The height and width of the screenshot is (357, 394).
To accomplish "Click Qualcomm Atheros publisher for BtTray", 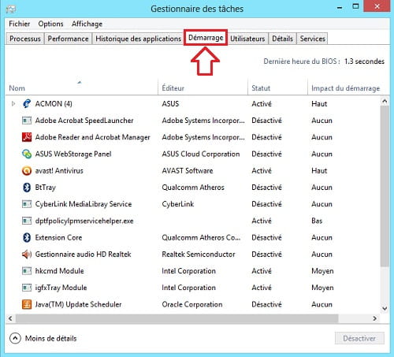I will (x=193, y=188).
